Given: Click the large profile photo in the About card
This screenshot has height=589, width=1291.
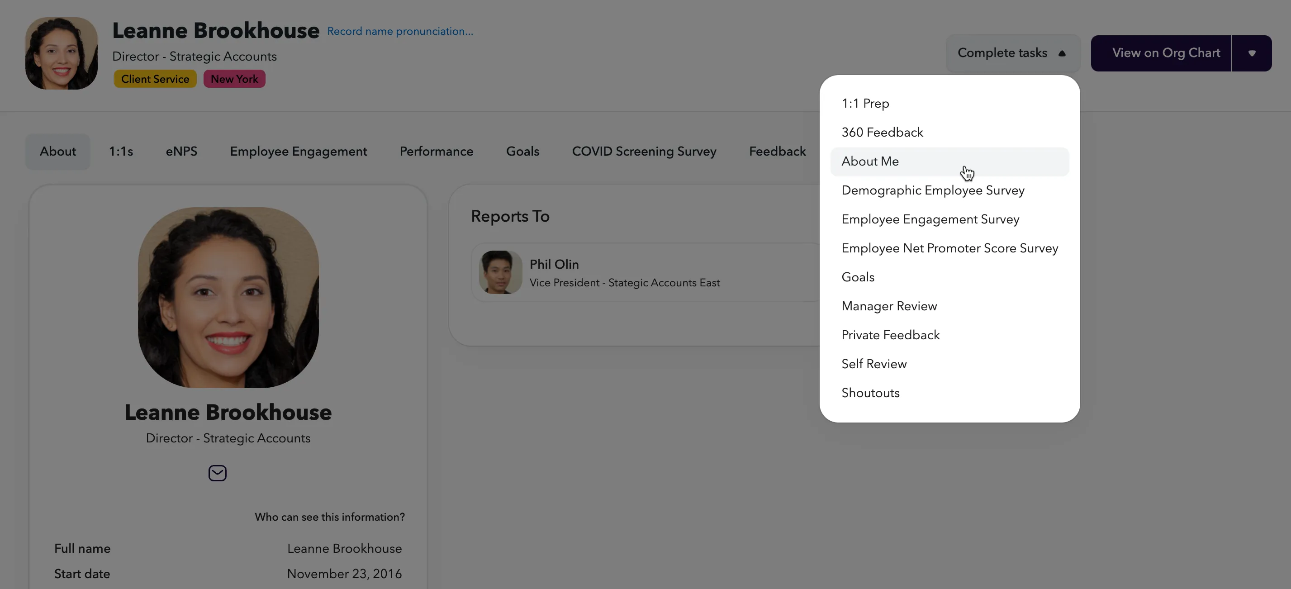Looking at the screenshot, I should [x=228, y=298].
